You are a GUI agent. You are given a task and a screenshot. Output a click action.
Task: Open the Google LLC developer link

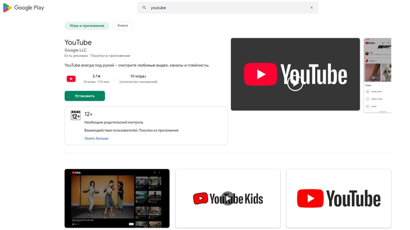pos(76,50)
